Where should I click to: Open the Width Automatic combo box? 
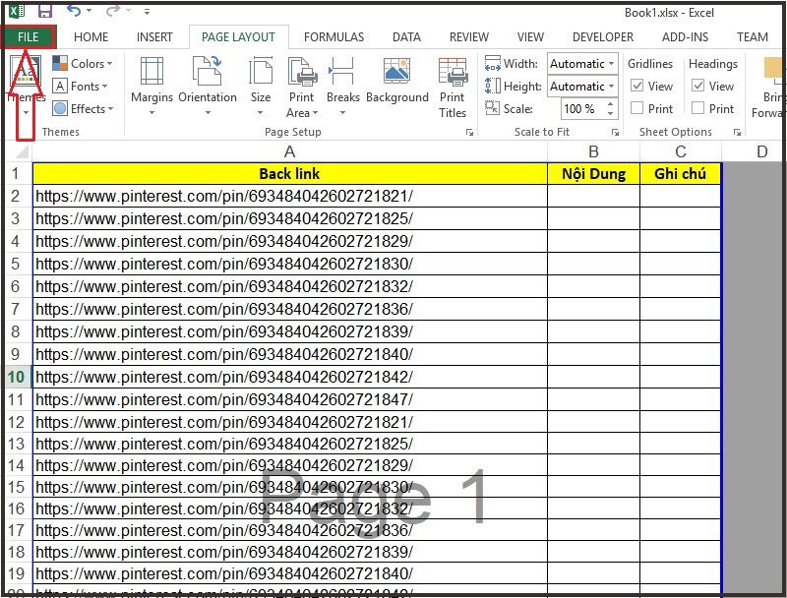[582, 64]
